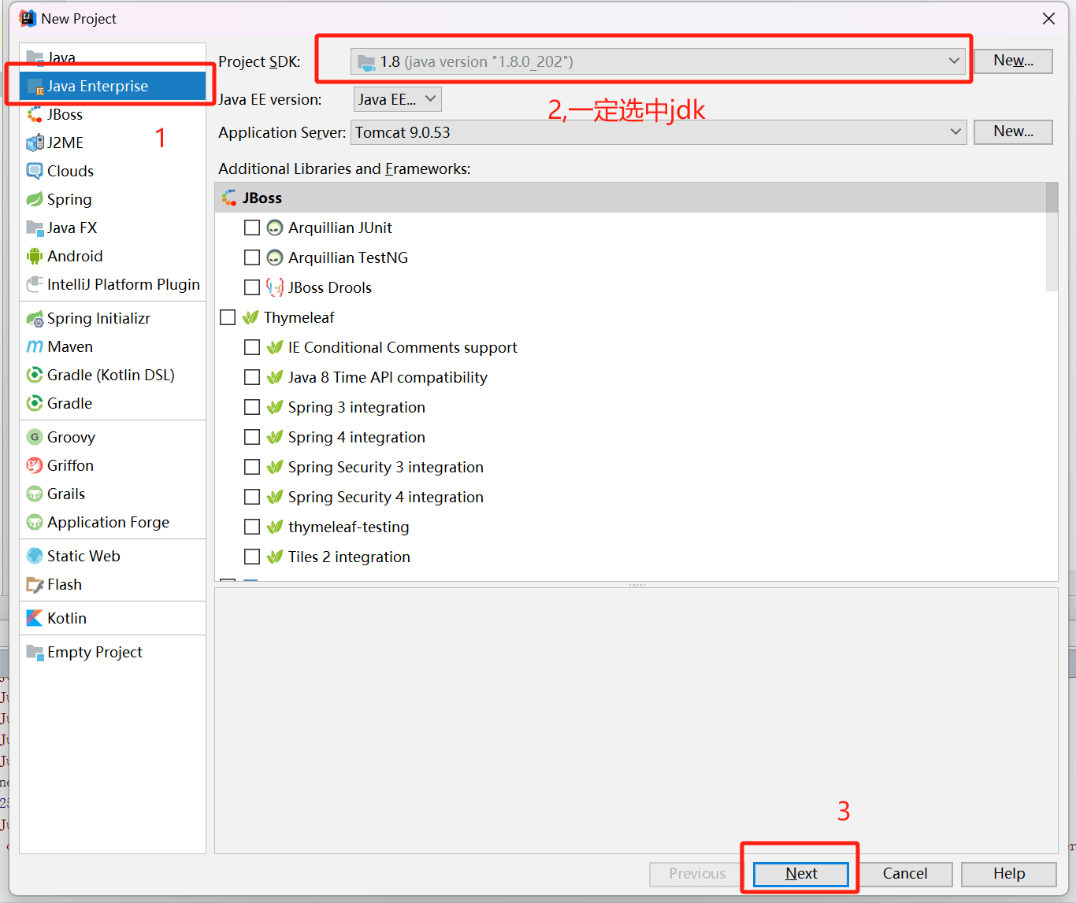Click the Android robot icon

pyautogui.click(x=35, y=257)
